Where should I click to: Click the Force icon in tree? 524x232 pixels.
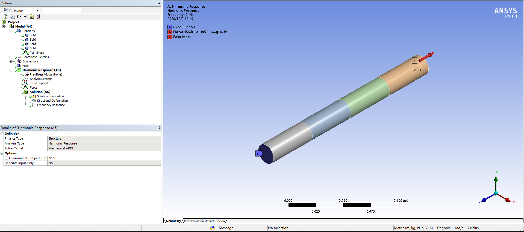click(26, 88)
